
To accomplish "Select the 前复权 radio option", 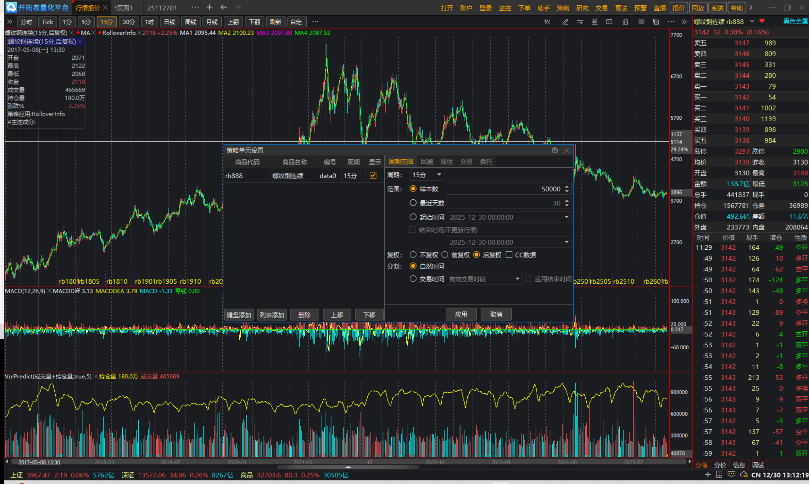I will pyautogui.click(x=445, y=255).
